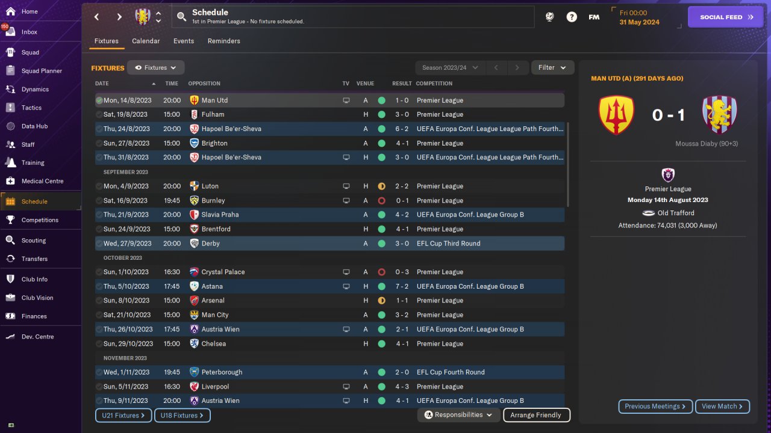Switch to the Reminders tab
Image resolution: width=771 pixels, height=433 pixels.
(223, 41)
